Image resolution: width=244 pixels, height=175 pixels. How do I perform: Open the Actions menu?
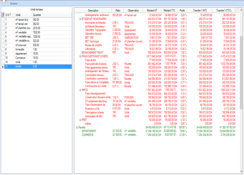pos(14,3)
